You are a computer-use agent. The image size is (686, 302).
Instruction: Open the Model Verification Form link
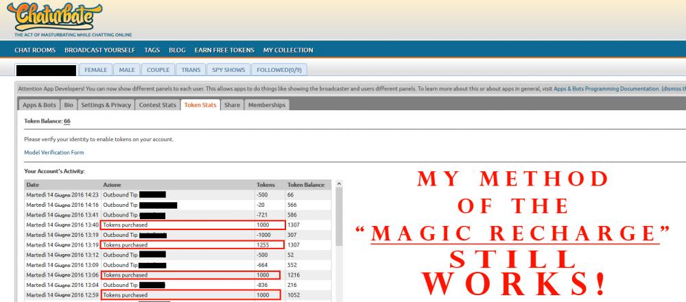coord(54,153)
